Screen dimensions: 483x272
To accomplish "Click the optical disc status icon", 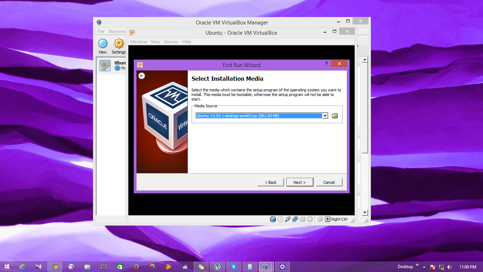I will [x=280, y=219].
